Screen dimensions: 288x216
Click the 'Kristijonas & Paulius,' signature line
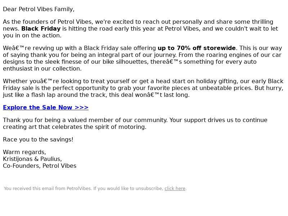pyautogui.click(x=32, y=159)
